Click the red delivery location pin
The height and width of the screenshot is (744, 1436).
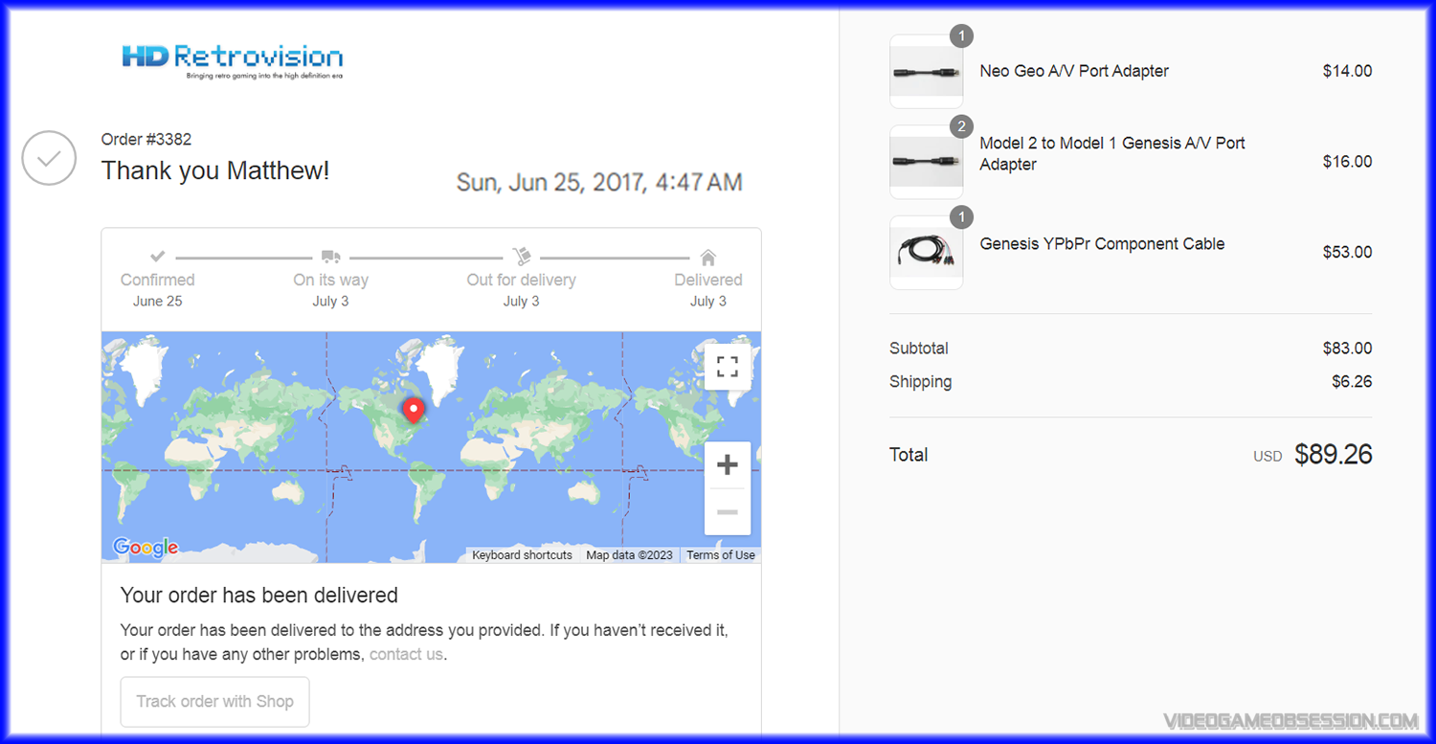pos(414,410)
